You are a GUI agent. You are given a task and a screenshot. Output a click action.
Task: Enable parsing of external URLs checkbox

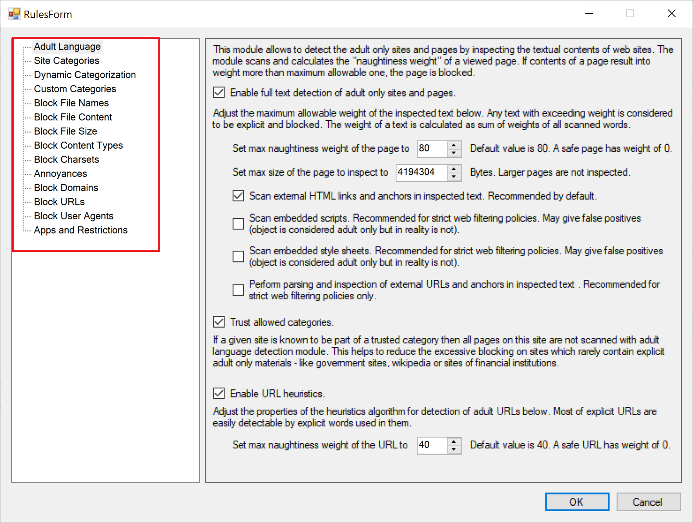[238, 290]
